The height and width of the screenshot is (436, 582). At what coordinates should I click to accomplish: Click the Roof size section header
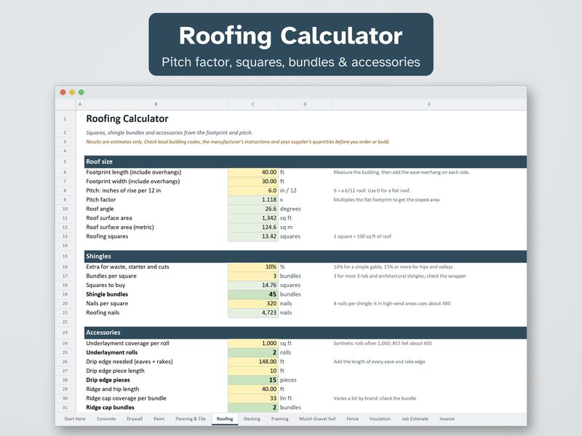pyautogui.click(x=305, y=161)
